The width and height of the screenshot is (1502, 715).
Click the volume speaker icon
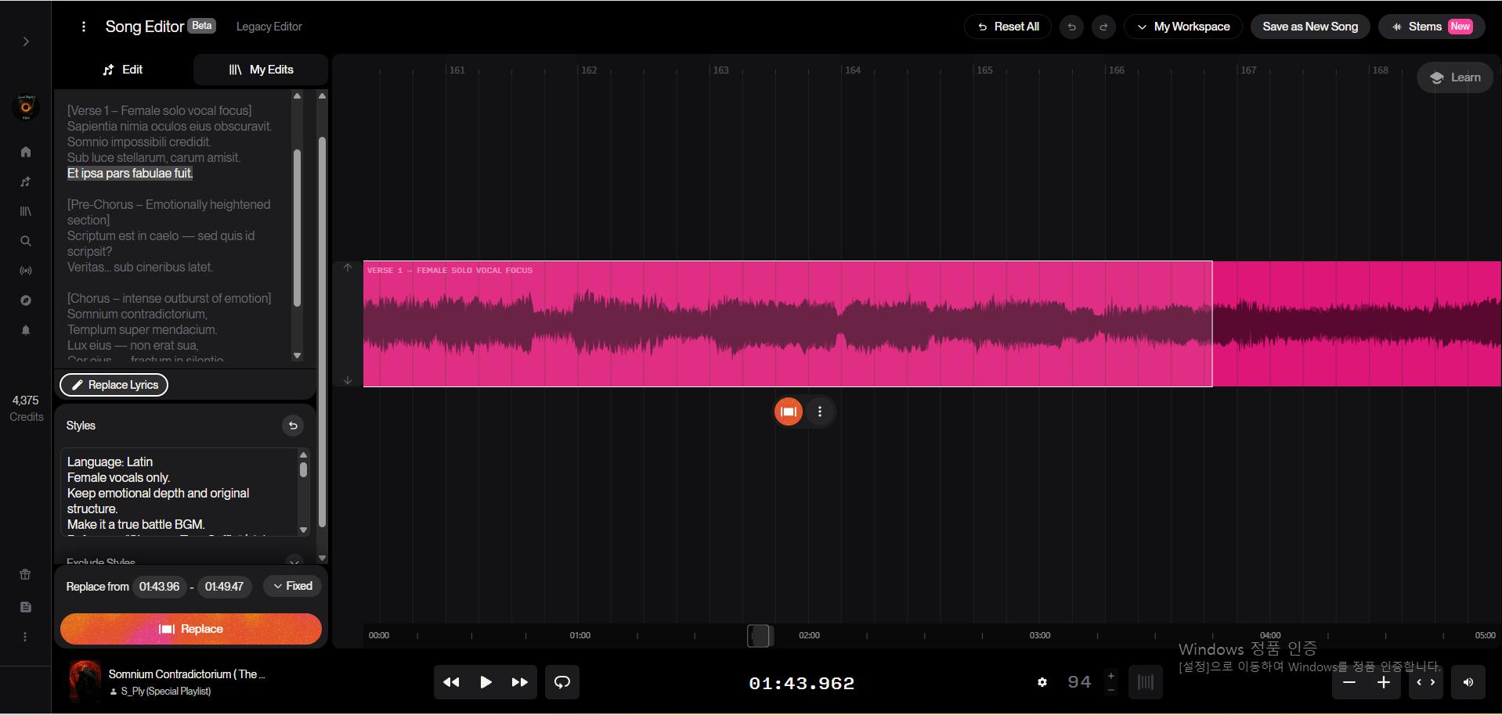click(1468, 682)
